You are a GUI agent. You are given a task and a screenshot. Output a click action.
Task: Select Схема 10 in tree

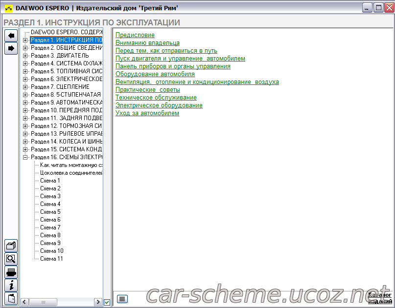click(52, 251)
